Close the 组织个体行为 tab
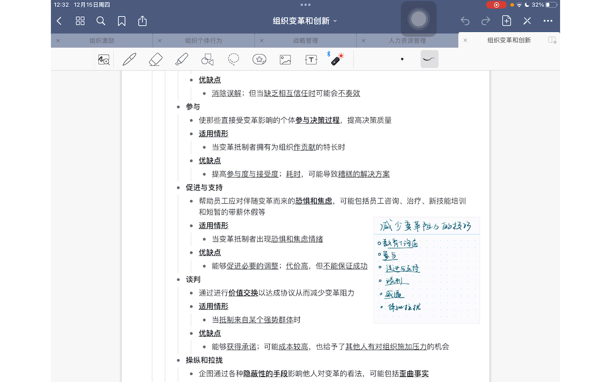 coord(160,41)
